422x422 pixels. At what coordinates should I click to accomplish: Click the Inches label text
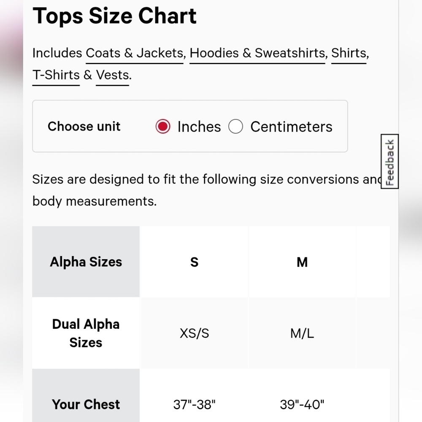[199, 127]
